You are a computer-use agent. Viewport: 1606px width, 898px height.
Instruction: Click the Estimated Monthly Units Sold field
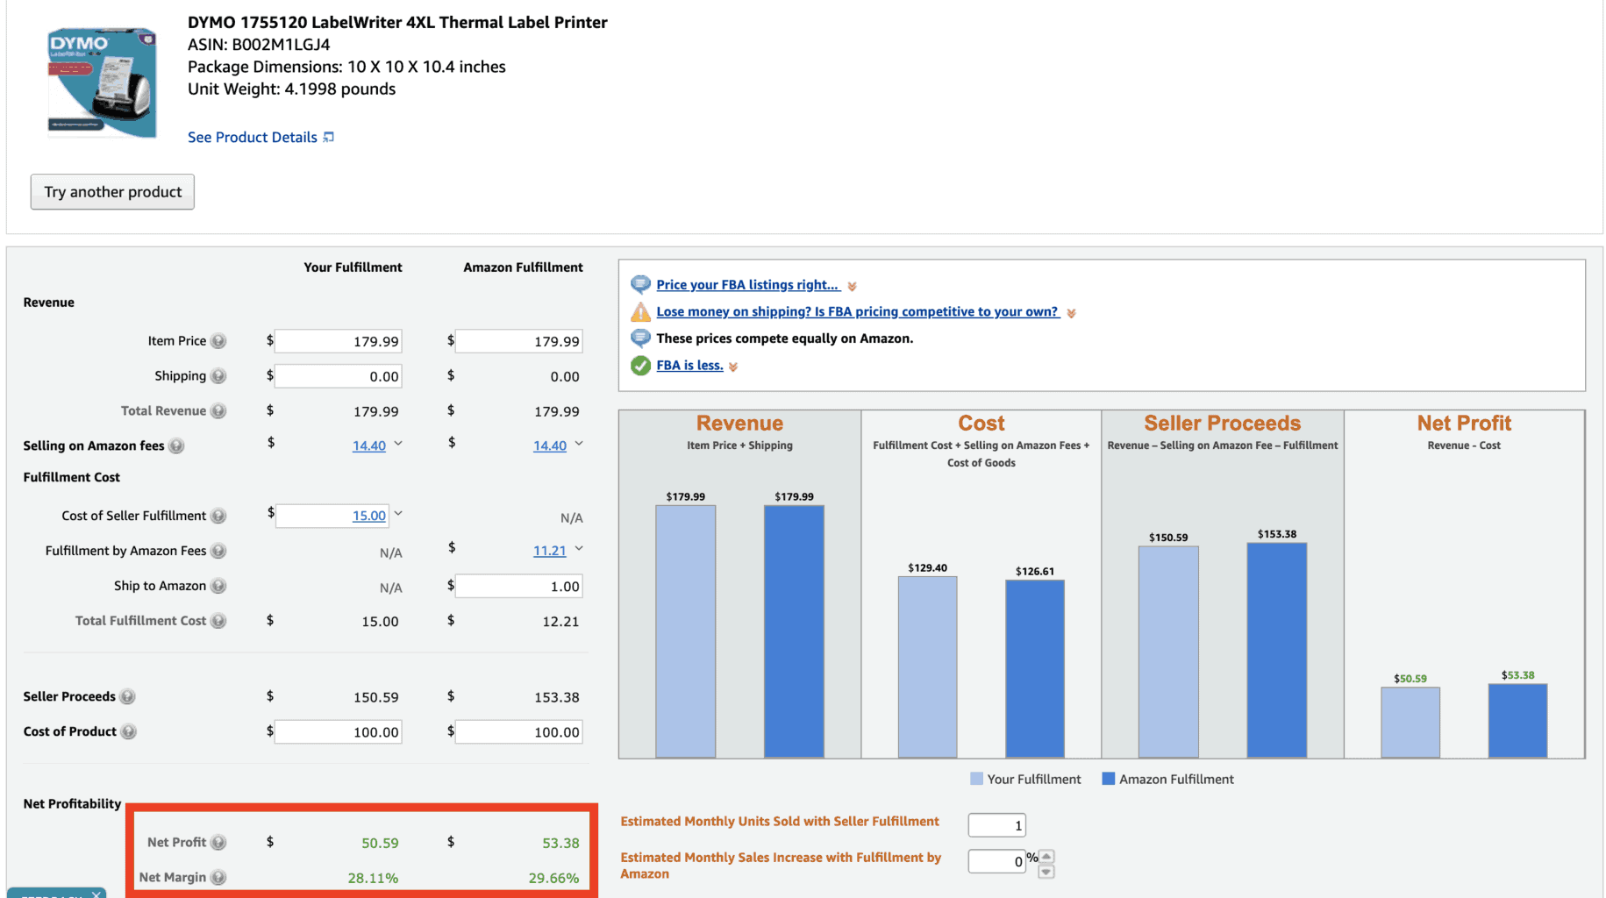(996, 825)
